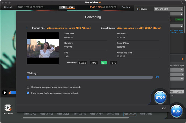Screen dimensions: 186x123
Task: Click the Nvidia hardware badge
Action: coord(82,63)
